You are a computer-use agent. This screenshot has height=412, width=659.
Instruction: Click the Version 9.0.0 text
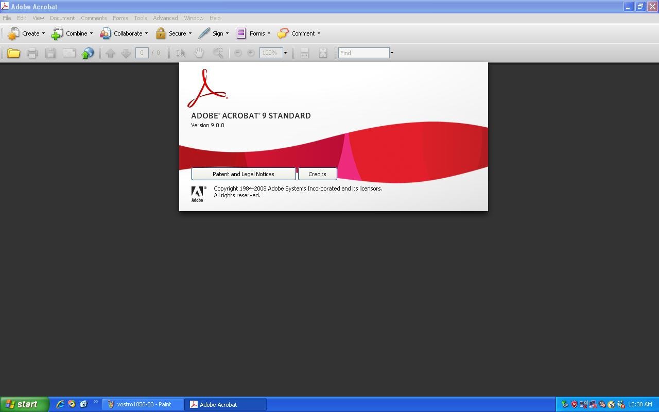[x=207, y=125]
